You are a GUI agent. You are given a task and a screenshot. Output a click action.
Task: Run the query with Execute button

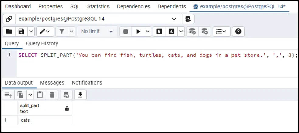tap(138, 31)
